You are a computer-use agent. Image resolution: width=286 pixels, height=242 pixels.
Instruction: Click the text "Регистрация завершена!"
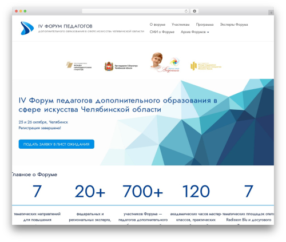click(39, 128)
